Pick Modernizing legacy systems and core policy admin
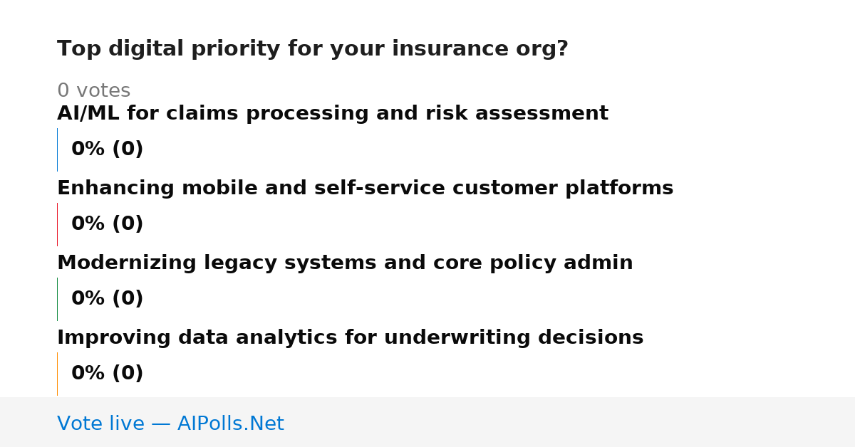855x447 pixels. 345,263
